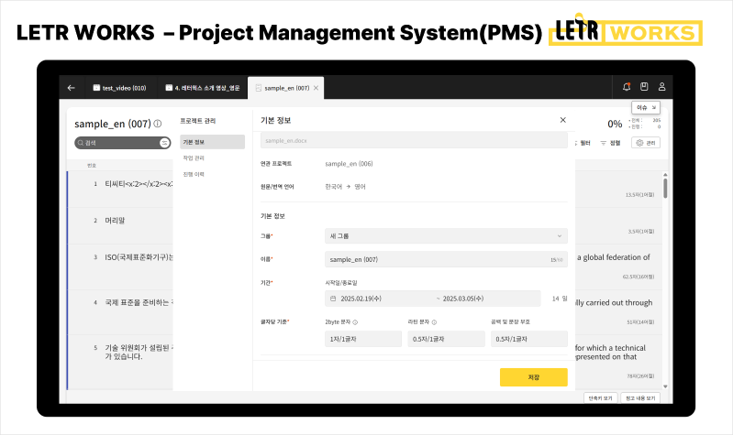This screenshot has width=733, height=435.
Task: Click scrollbar up arrow in segment list
Action: pyautogui.click(x=665, y=175)
